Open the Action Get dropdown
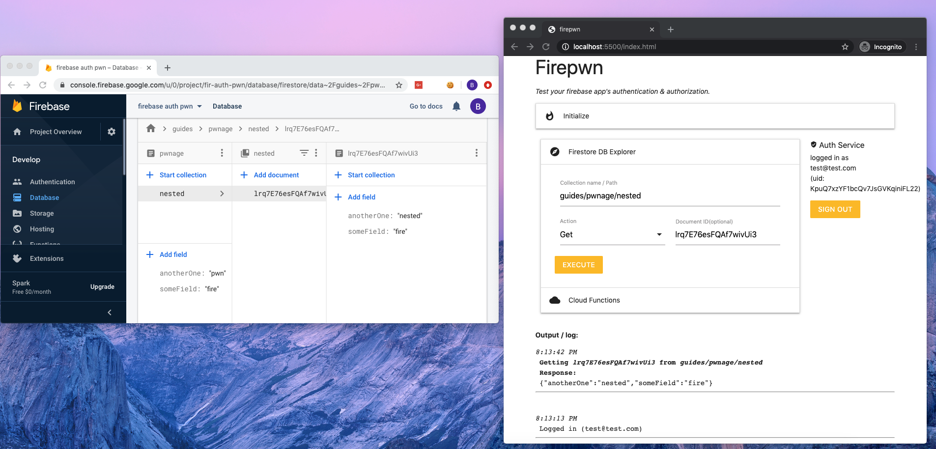 [x=612, y=234]
